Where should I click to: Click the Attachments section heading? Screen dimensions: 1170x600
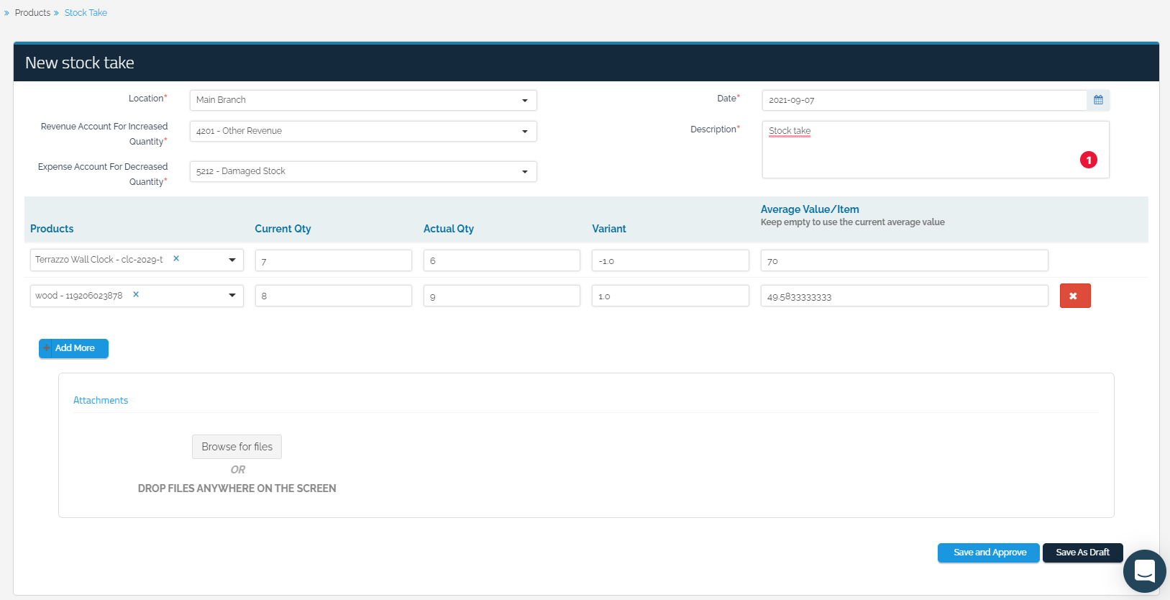[101, 401]
